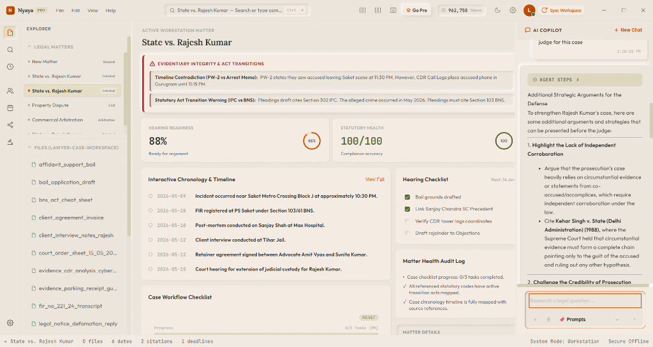Select the timeline marker for FIR registered entry
This screenshot has width=653, height=347.
click(x=150, y=210)
